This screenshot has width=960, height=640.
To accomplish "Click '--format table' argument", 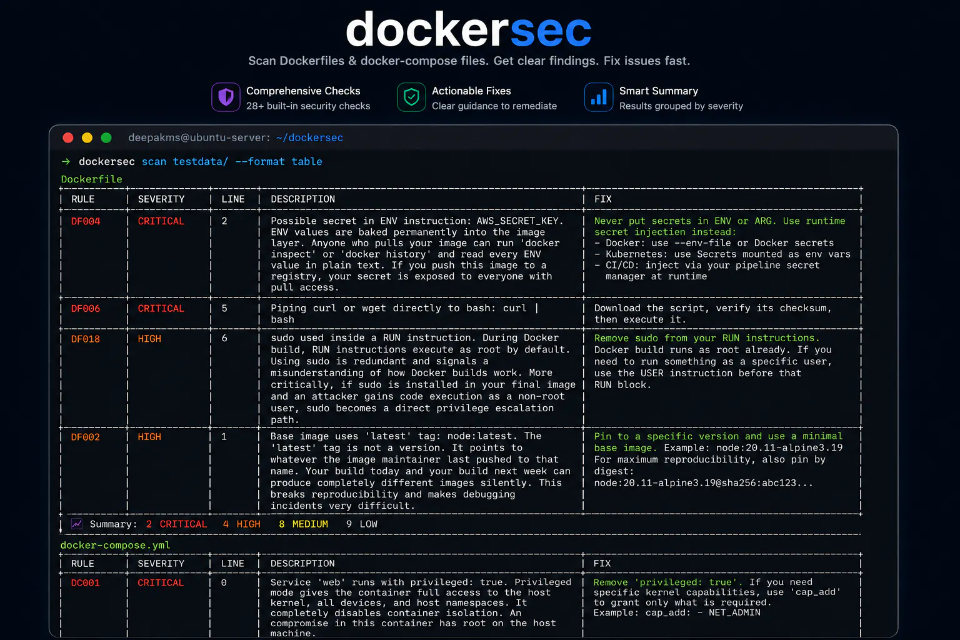I will coord(279,161).
